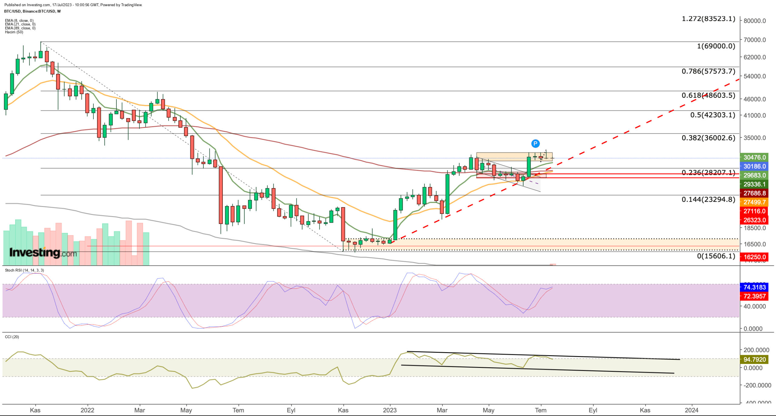
Task: Click the 62000.0 price axis label
Action: point(754,57)
